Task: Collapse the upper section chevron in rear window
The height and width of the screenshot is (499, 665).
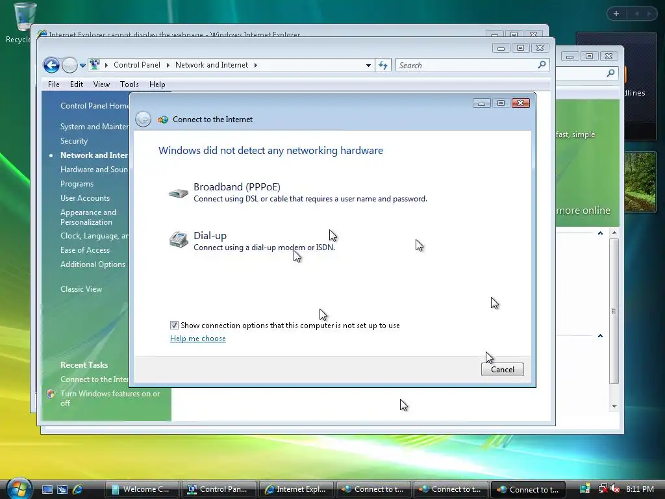Action: tap(600, 233)
